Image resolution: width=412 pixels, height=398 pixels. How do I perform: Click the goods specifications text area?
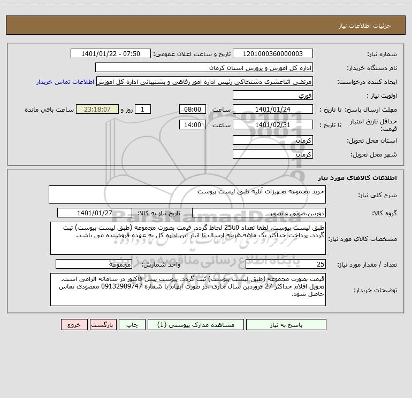point(188,238)
